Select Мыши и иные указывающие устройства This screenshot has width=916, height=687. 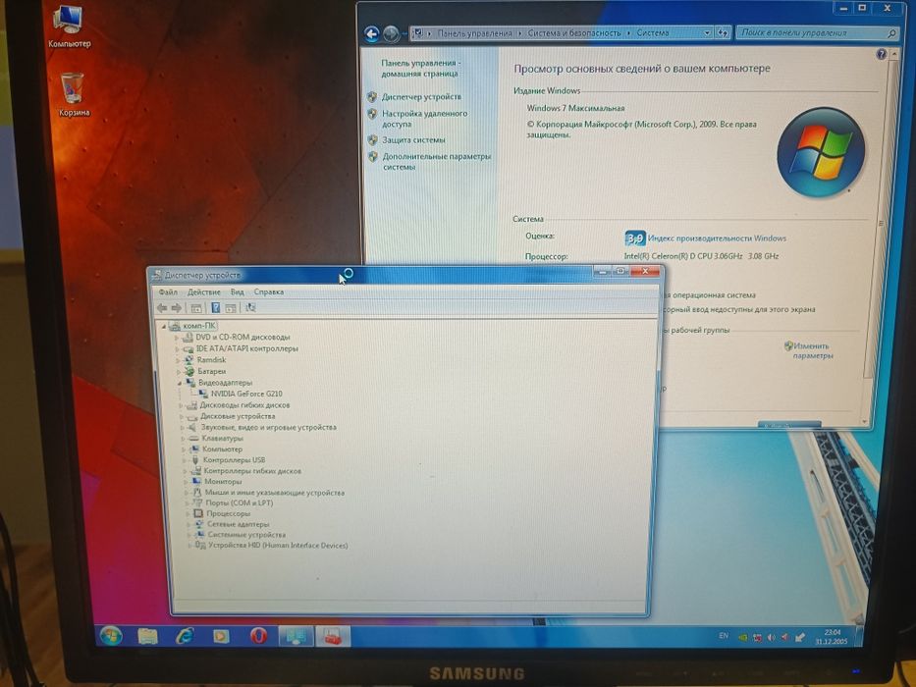tap(275, 493)
